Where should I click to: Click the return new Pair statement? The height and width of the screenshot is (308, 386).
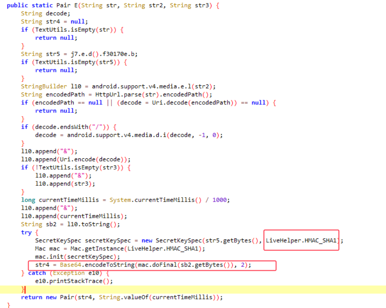click(122, 297)
